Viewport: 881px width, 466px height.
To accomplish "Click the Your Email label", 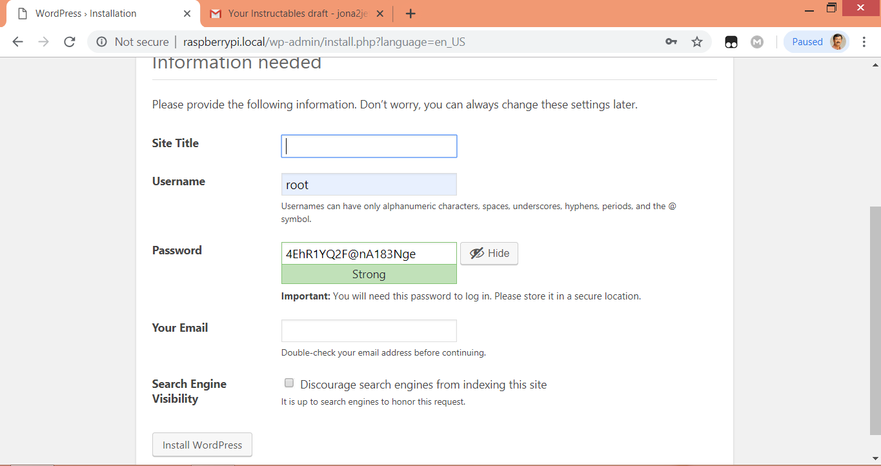I will pos(180,328).
